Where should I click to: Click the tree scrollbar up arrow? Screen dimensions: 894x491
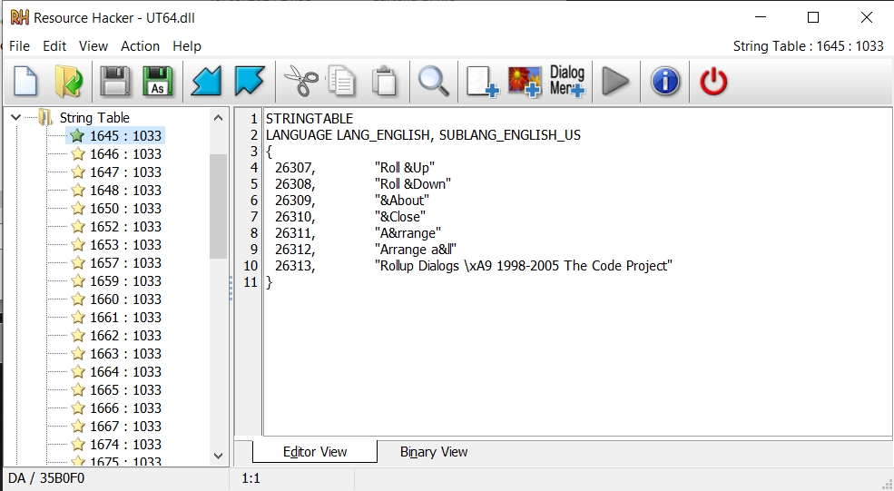[x=218, y=118]
